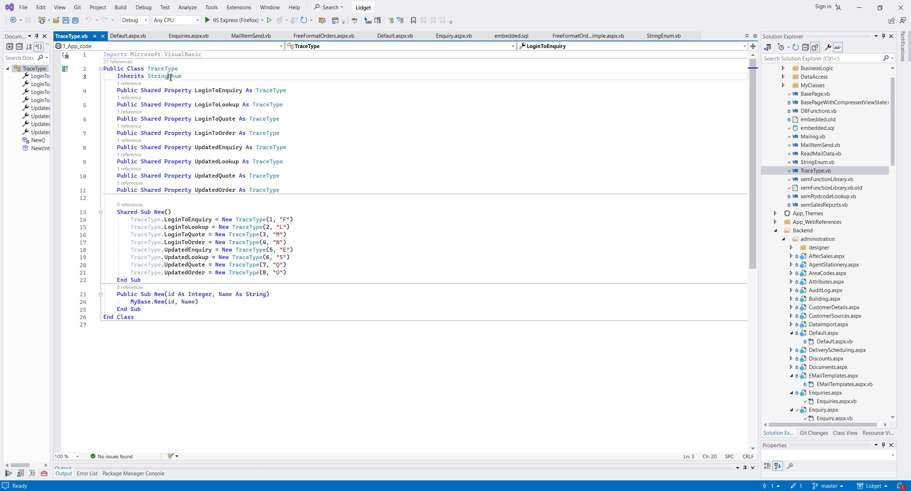Open the Analyze menu
This screenshot has height=491, width=911.
pos(187,7)
